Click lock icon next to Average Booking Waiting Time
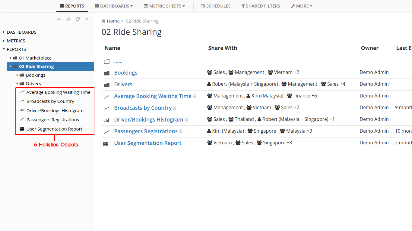 [x=195, y=96]
